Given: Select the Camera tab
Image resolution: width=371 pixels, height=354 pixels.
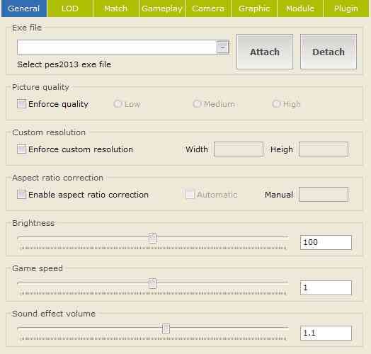Looking at the screenshot, I should tap(208, 8).
